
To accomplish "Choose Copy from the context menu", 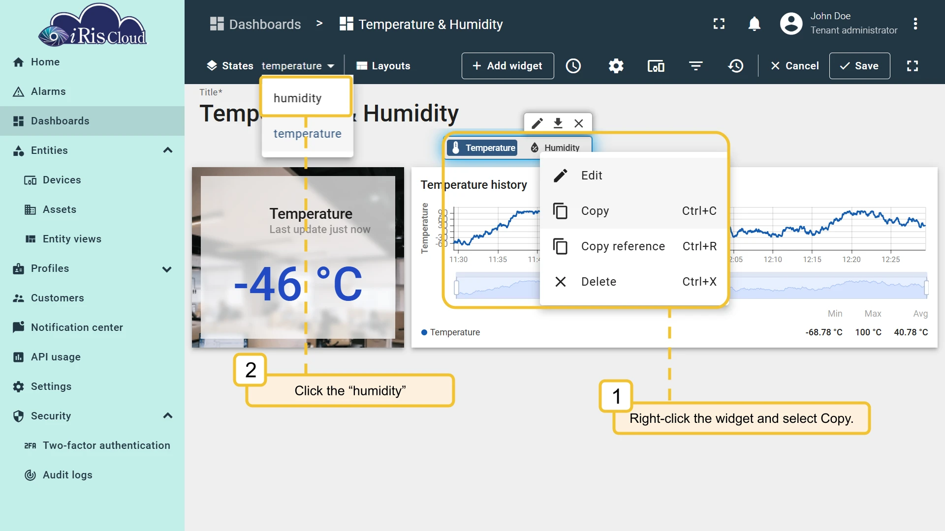I will pos(634,211).
